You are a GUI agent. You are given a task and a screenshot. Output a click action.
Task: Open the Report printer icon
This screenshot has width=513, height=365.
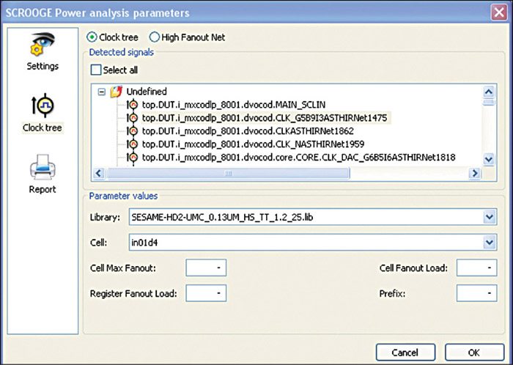coord(42,170)
